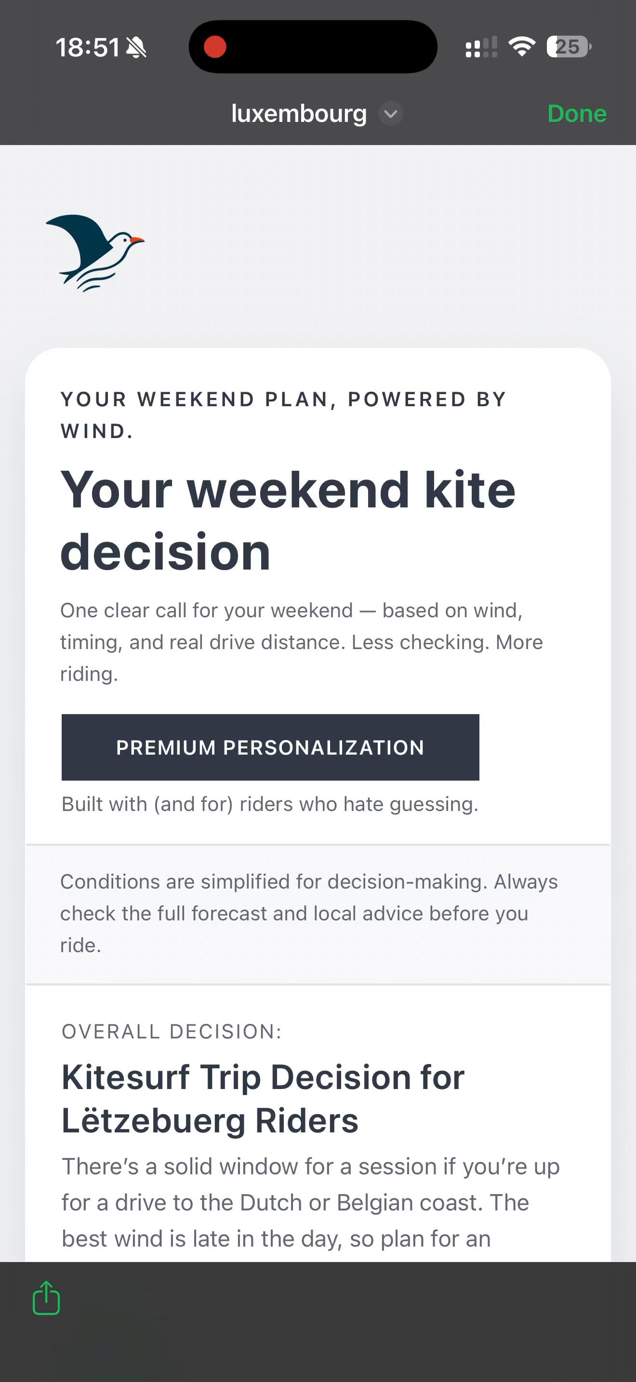Click "Built with (and for) riders" caption

click(270, 804)
